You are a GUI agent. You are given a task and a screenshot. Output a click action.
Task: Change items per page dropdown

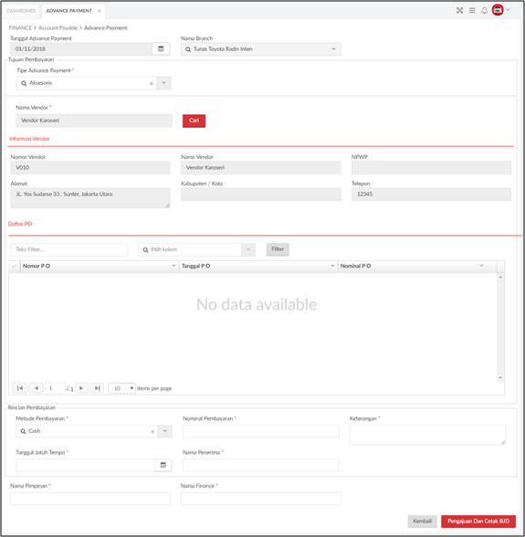[x=122, y=388]
